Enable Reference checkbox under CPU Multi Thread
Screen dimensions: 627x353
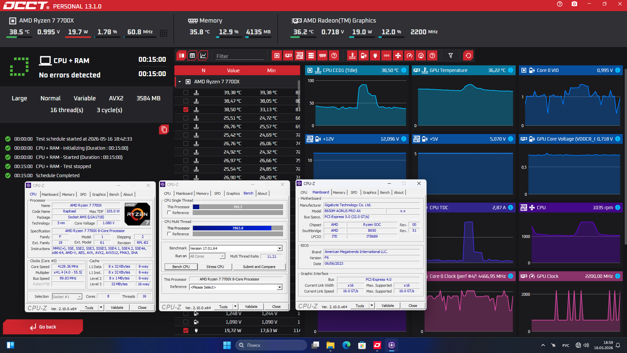tap(169, 234)
